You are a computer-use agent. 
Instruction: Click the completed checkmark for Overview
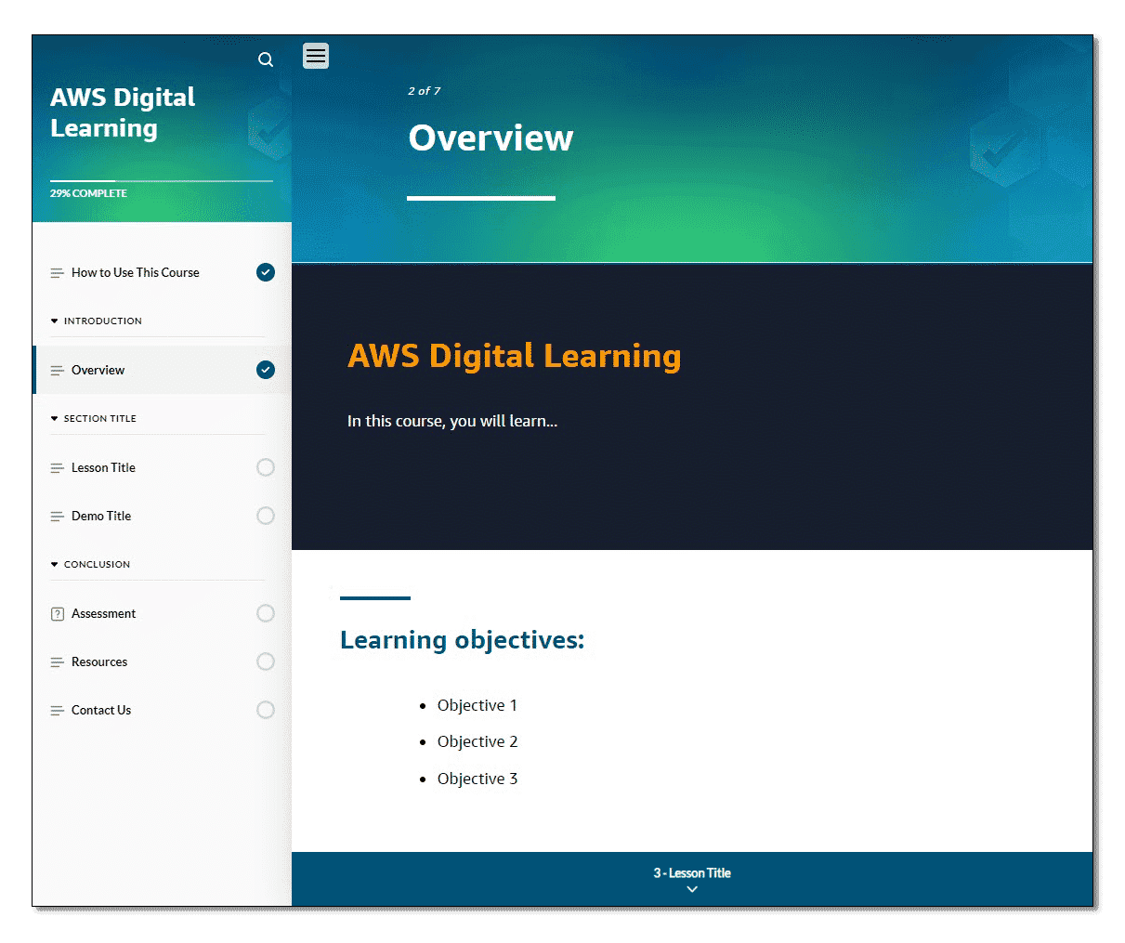tap(266, 370)
